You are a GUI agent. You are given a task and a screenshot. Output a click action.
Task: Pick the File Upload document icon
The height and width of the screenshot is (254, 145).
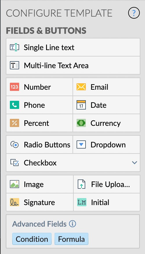81,184
